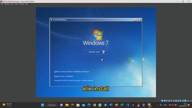Launch Microsoft Word from the taskbar
This screenshot has width=192, height=108.
coord(111,105)
